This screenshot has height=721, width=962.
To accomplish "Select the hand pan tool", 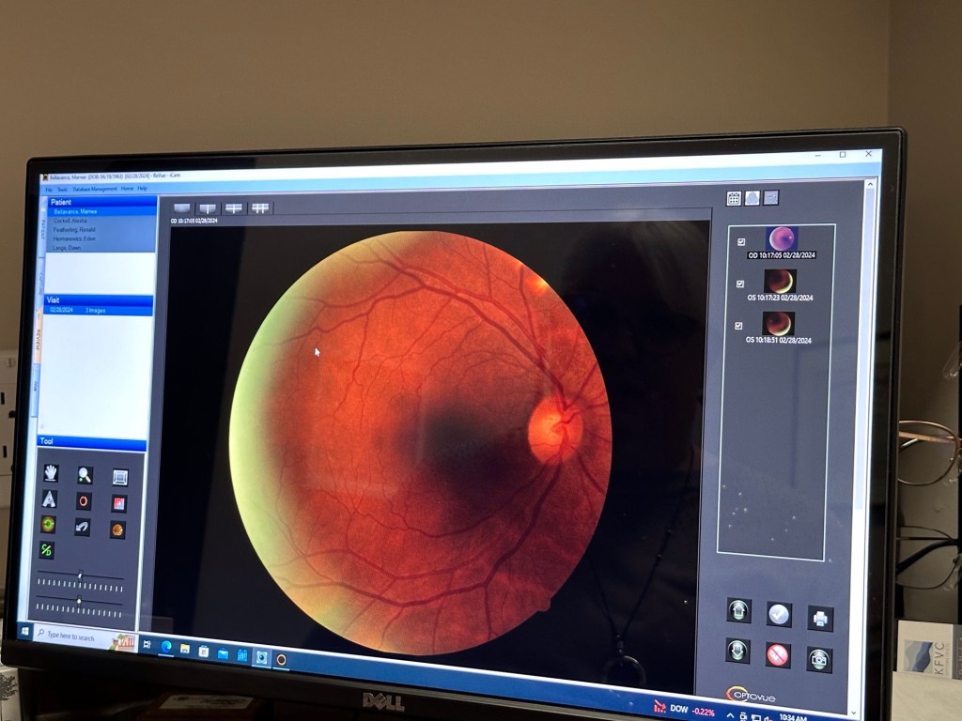I will [50, 473].
